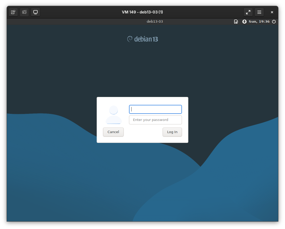Open the accessibility menu in the top panel
The width and height of the screenshot is (285, 229).
(x=244, y=22)
